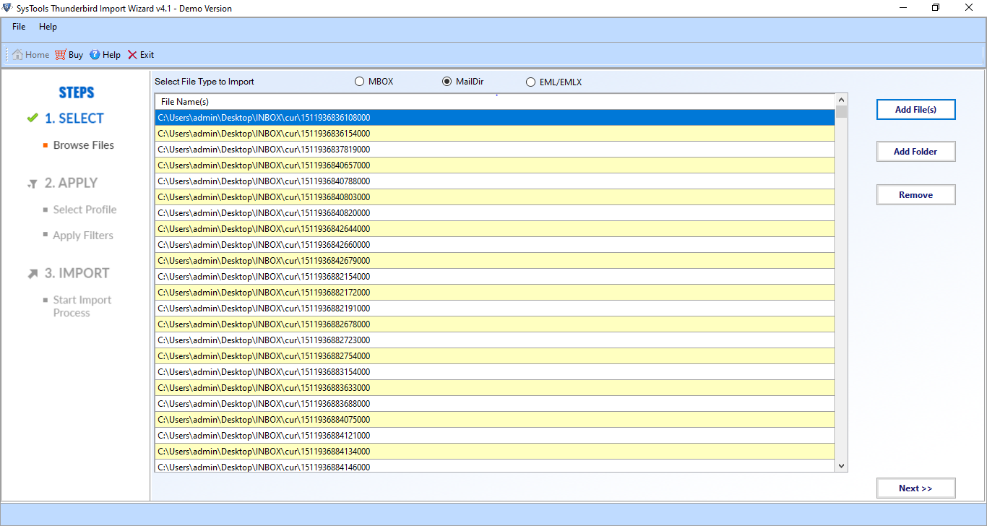The height and width of the screenshot is (526, 987).
Task: Select file row ending 1511936884075000
Action: (x=495, y=420)
